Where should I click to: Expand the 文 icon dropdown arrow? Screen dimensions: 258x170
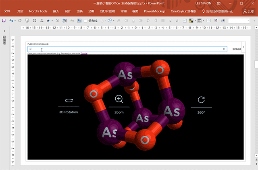(x=203, y=21)
